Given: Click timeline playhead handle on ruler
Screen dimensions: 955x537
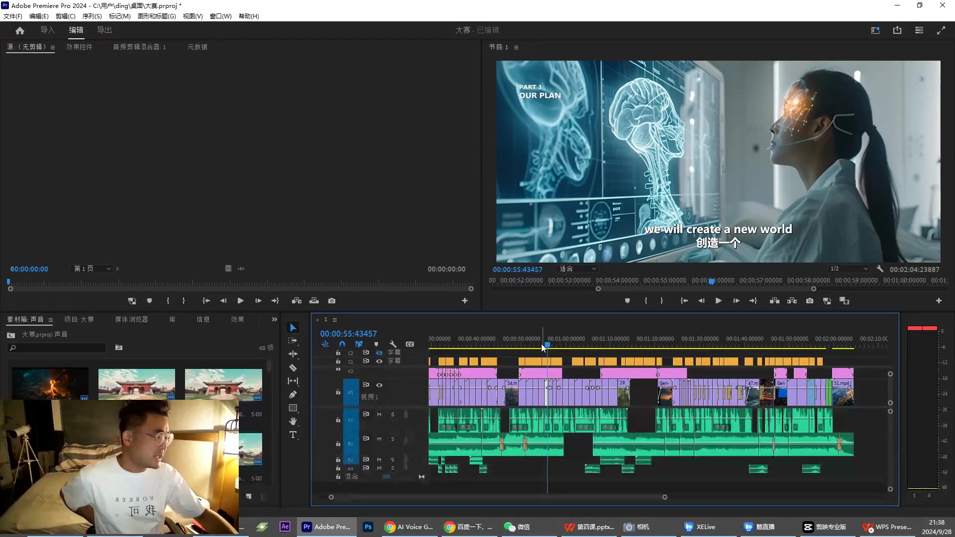Looking at the screenshot, I should click(547, 345).
